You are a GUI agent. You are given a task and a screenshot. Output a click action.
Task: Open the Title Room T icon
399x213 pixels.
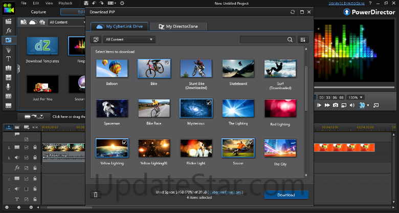pos(8,59)
